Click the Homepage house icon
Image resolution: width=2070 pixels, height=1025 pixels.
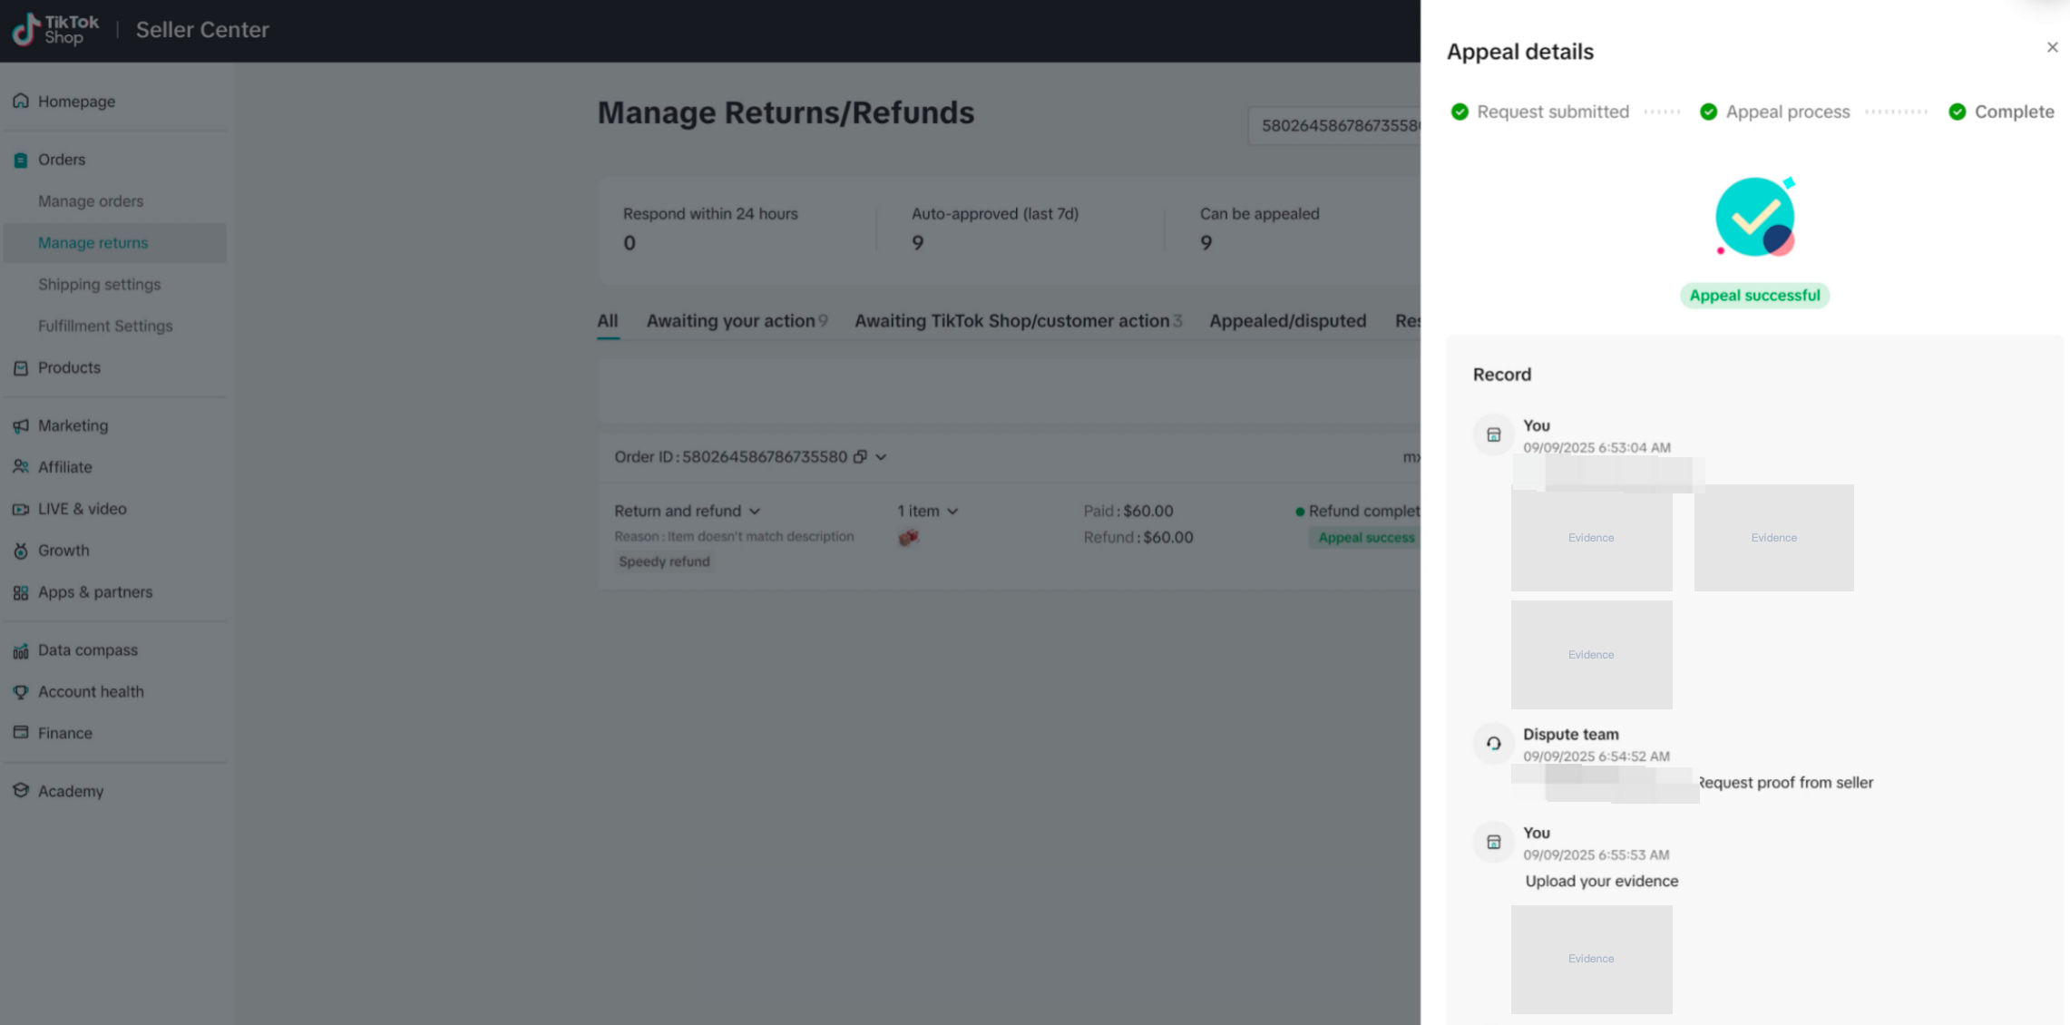coord(21,101)
